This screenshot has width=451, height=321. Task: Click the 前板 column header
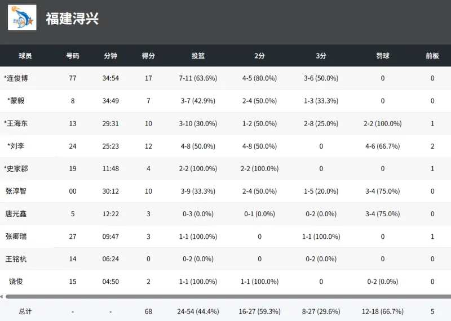click(432, 56)
